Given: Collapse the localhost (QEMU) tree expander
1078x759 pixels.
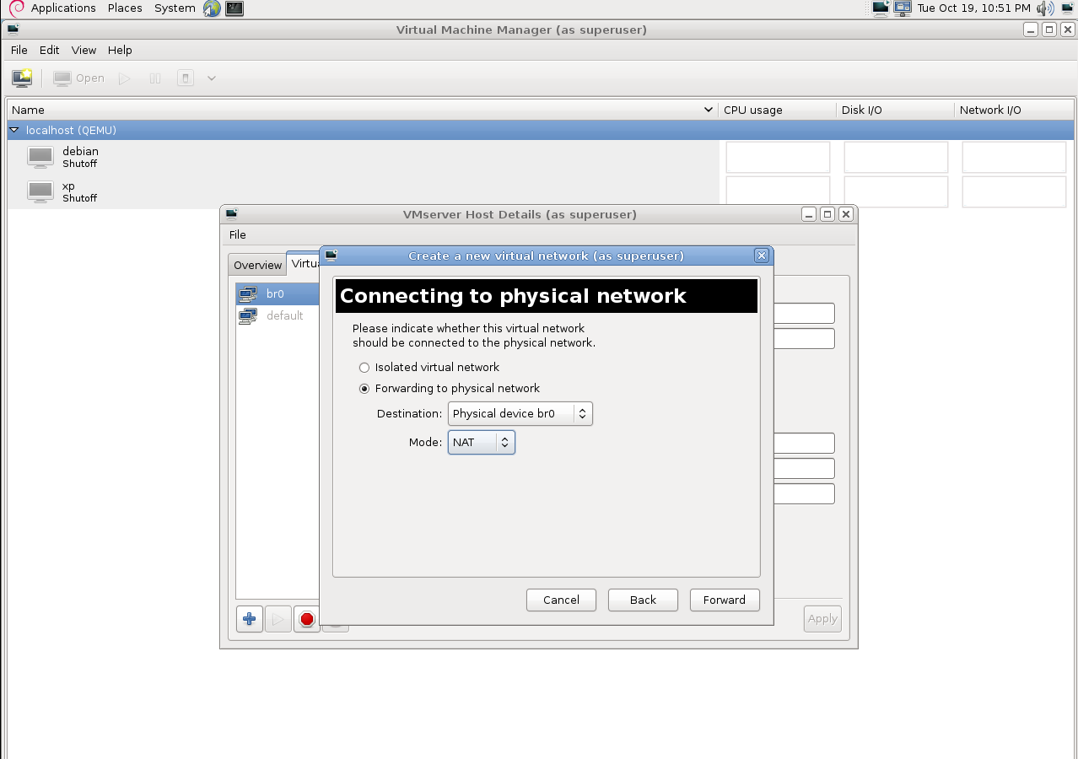Looking at the screenshot, I should coord(14,130).
